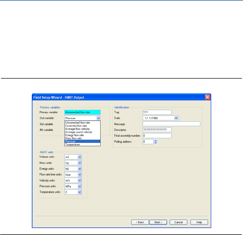Click inside the Tag text field
Viewport: 243px width, 235px height.
[157, 112]
